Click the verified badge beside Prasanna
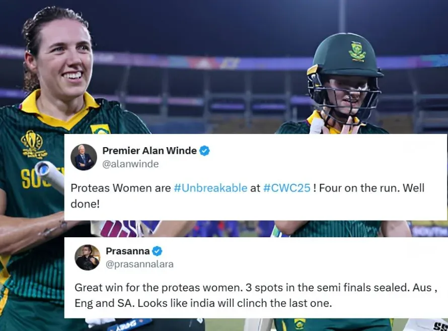Viewport: 448px width, 331px height. pyautogui.click(x=157, y=251)
